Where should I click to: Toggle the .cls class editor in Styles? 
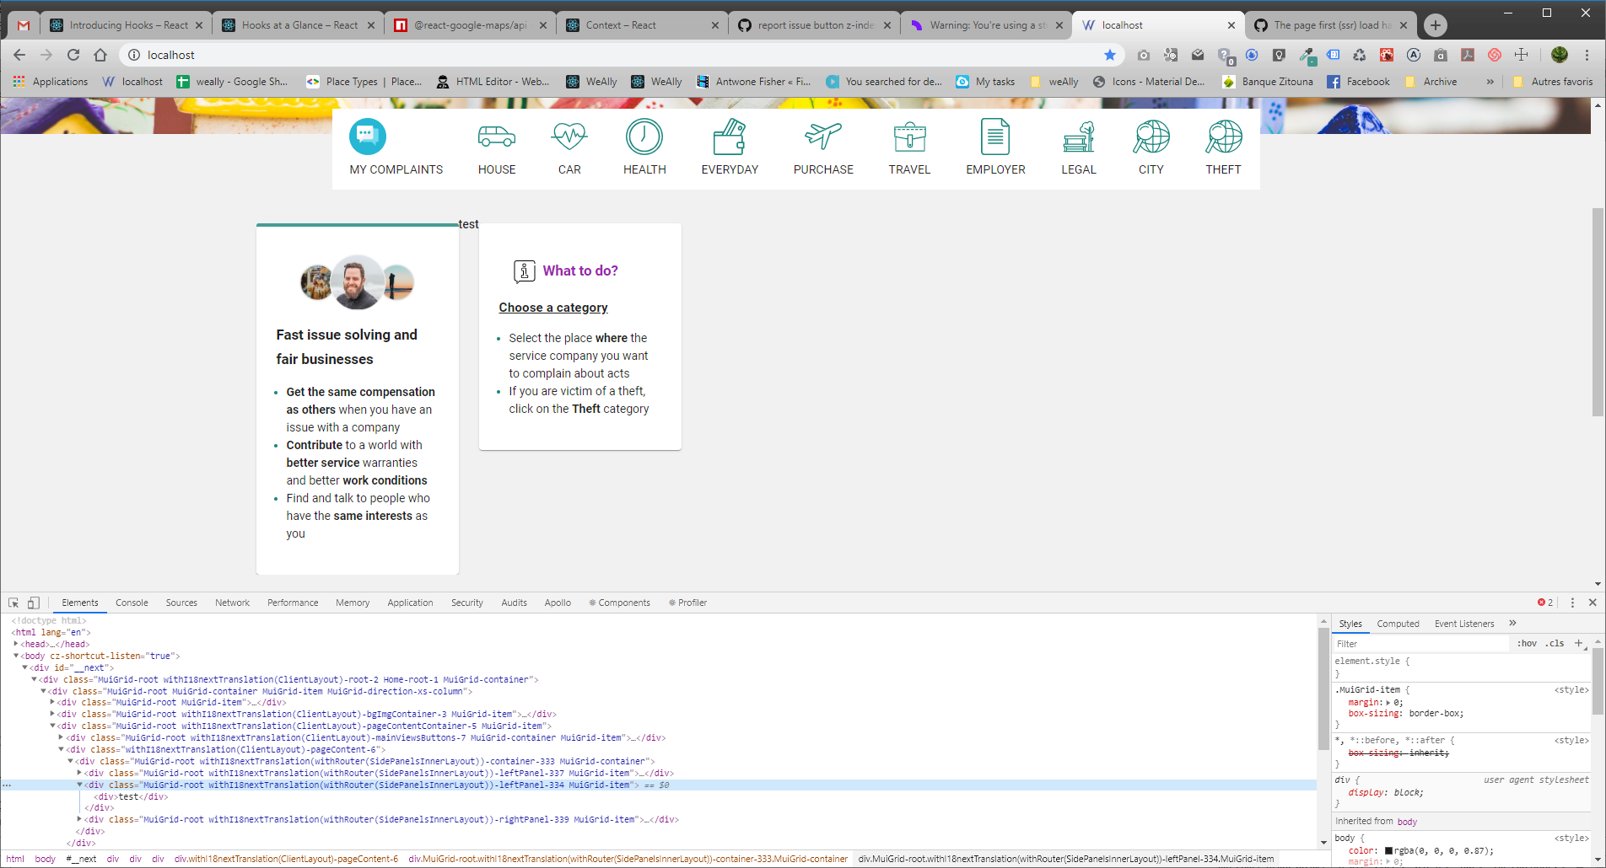(1555, 643)
